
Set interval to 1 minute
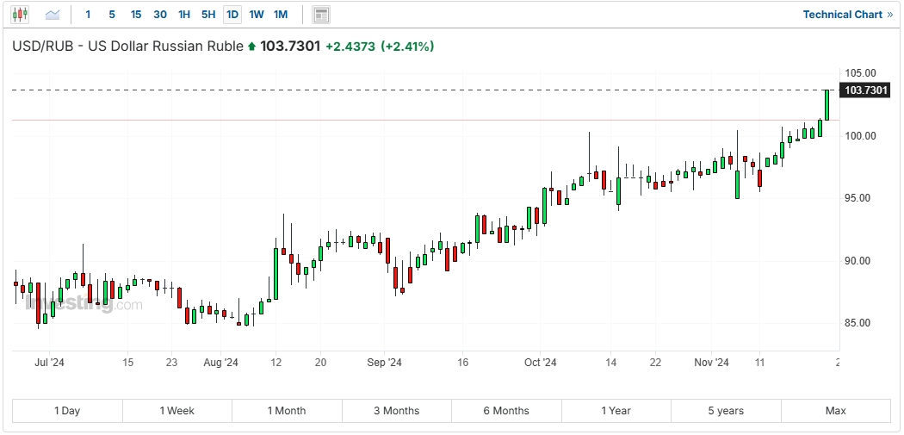[88, 15]
